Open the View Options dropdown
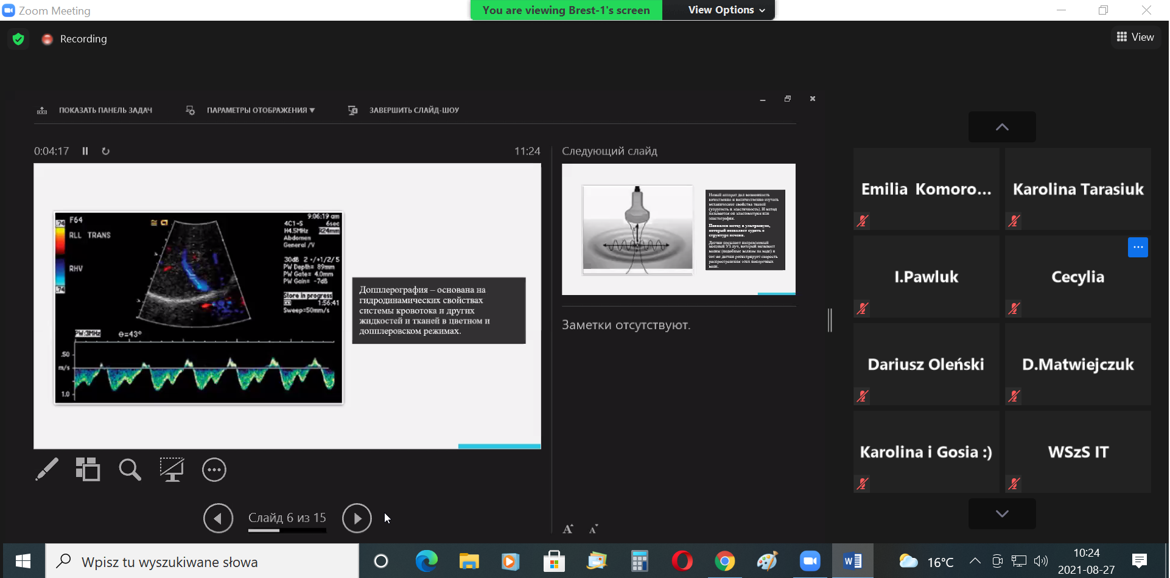 (x=726, y=10)
